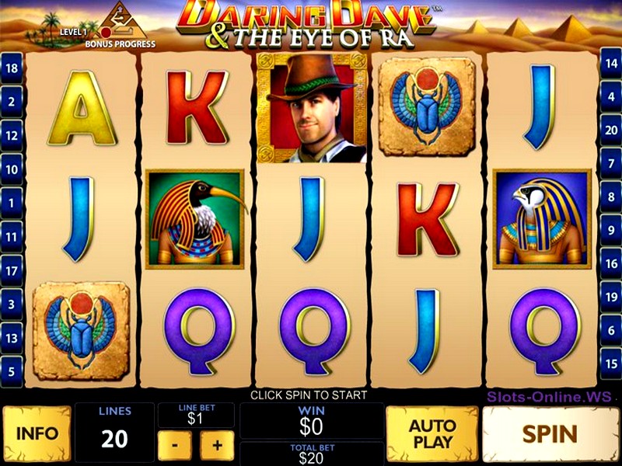Screen dimensions: 622x466
Task: Select payline number 15 marker
Action: [x=611, y=363]
